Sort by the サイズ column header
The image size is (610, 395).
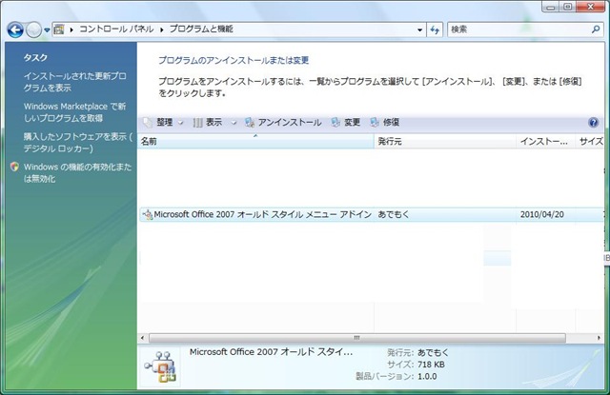[x=590, y=142]
